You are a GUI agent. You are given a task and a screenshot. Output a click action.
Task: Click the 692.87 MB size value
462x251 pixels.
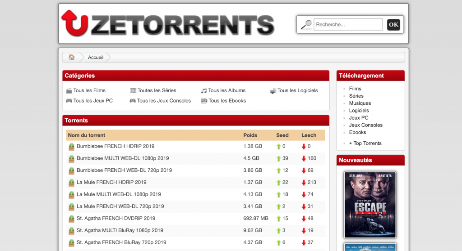click(x=256, y=218)
